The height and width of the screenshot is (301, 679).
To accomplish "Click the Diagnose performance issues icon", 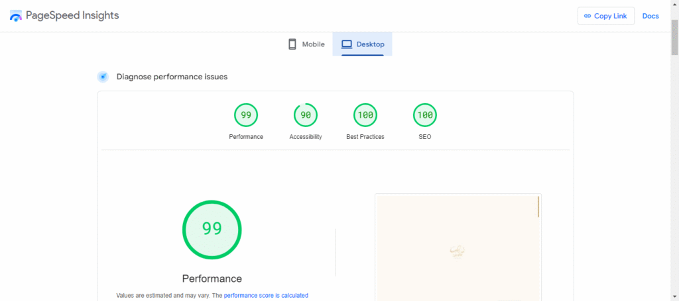I will point(103,77).
